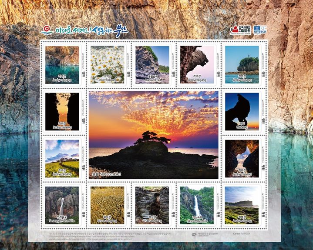Screen dimensions: 313x250
Task: Select the Jeokyeokgang sea cave opening stamp
Action: [x=242, y=159]
